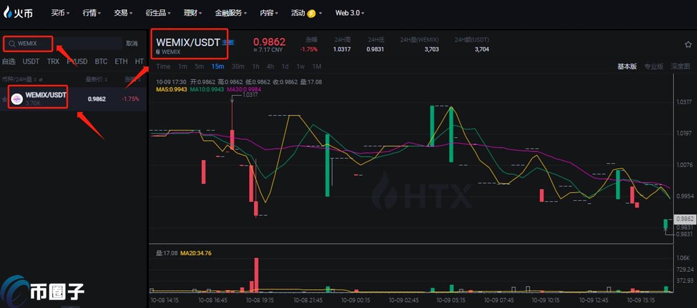Click 取消 to cancel the search

[132, 44]
